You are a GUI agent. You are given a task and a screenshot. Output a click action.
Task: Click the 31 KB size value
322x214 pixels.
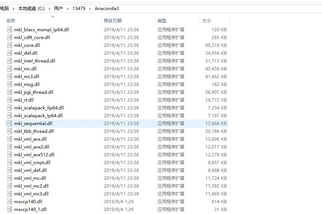221,209
